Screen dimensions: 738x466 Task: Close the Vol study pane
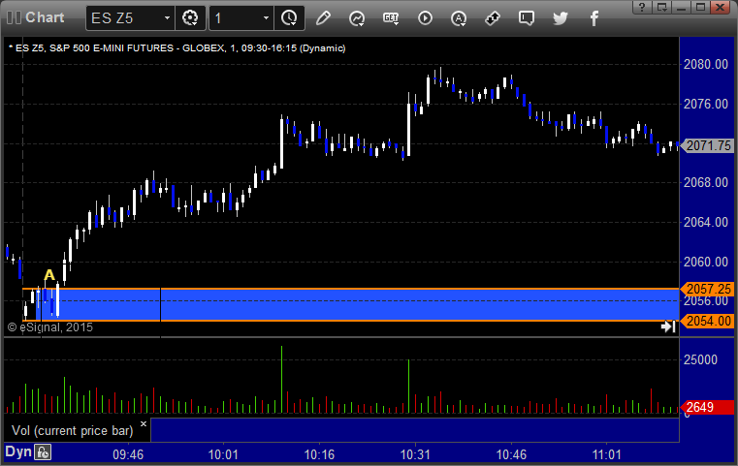coord(144,423)
